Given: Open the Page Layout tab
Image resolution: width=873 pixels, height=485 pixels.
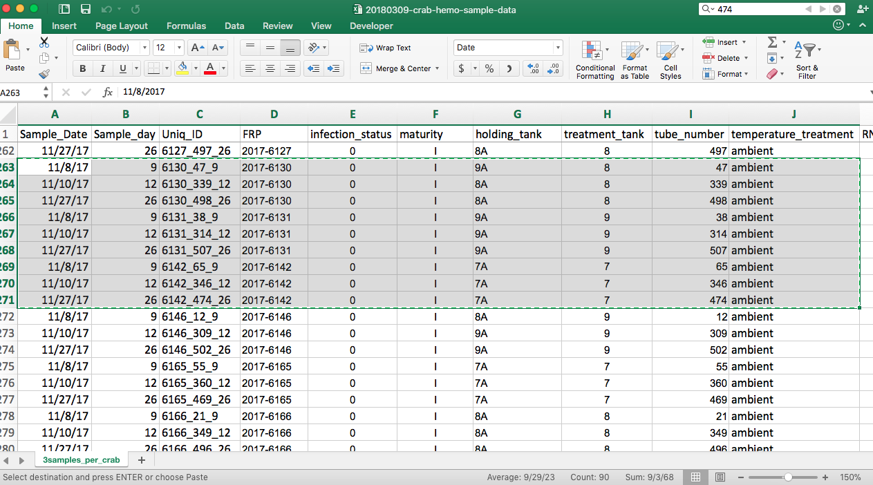Looking at the screenshot, I should pos(122,26).
